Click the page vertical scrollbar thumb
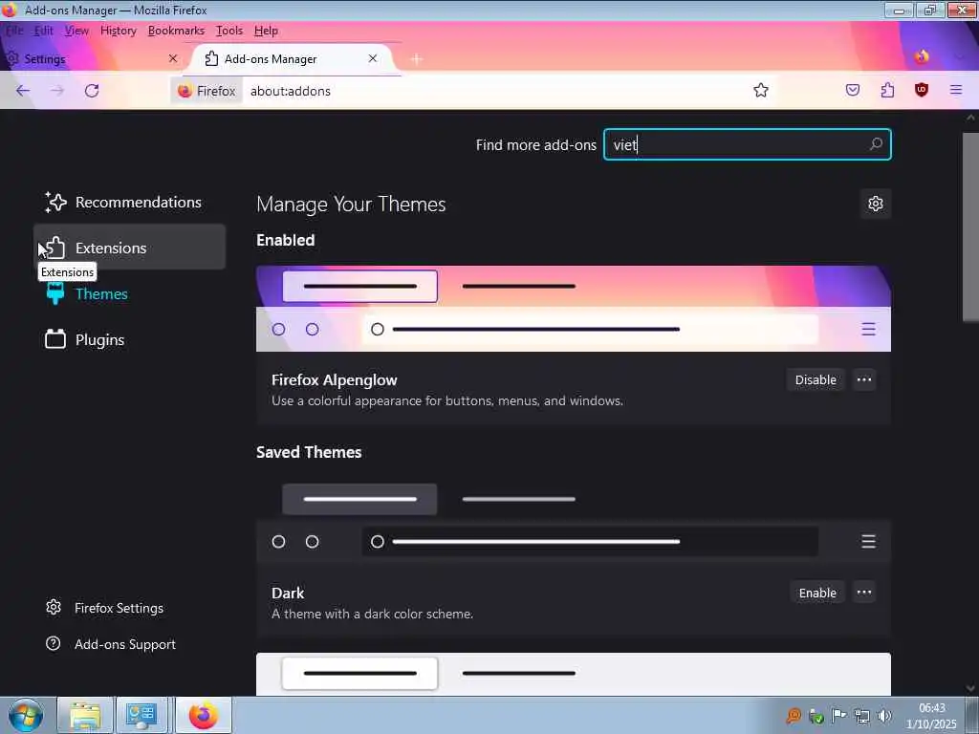 (x=970, y=227)
